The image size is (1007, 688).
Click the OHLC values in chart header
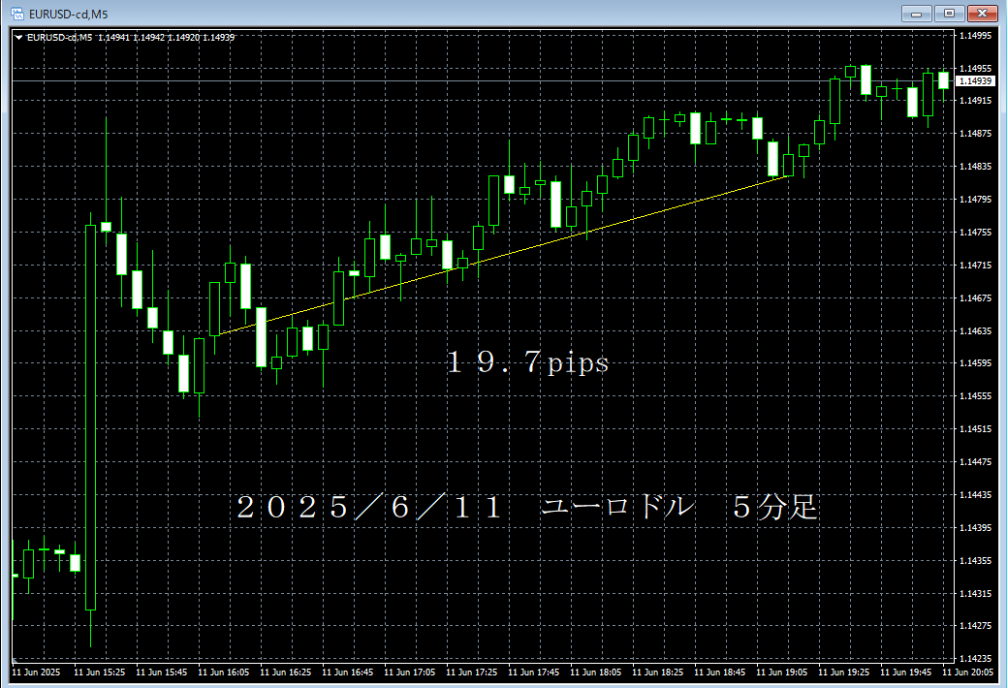click(166, 38)
